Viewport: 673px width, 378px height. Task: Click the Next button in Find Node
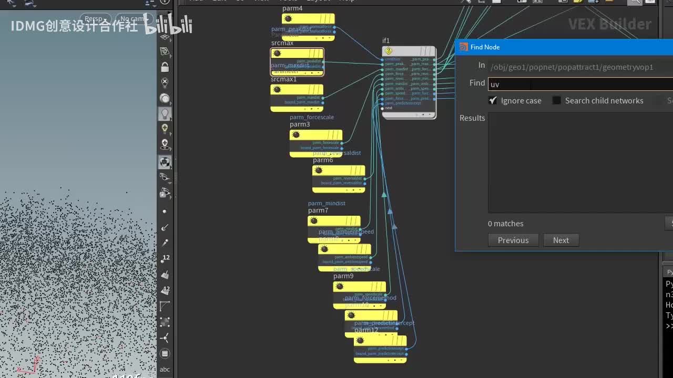click(x=561, y=240)
